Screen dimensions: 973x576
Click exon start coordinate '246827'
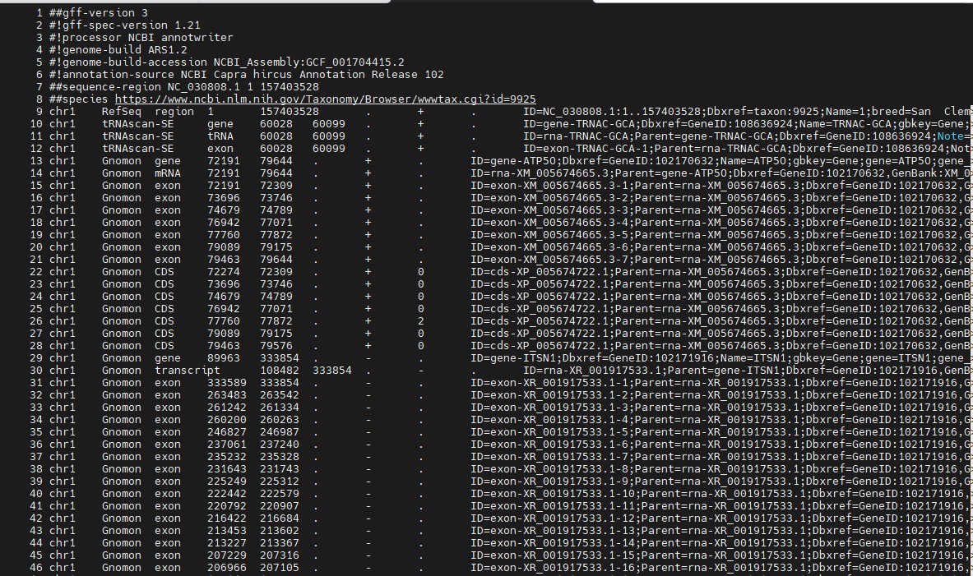click(226, 432)
